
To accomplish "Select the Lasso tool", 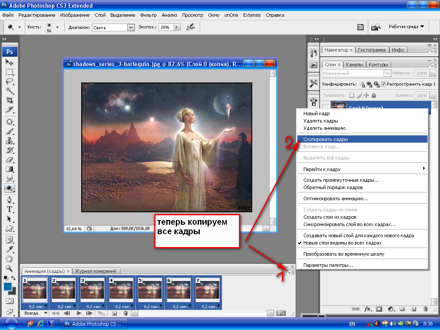I will click(x=9, y=81).
